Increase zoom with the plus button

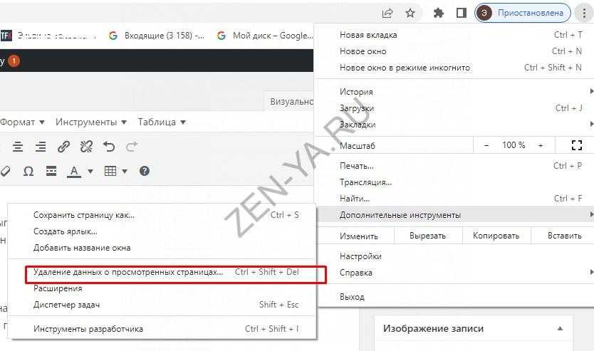[541, 145]
